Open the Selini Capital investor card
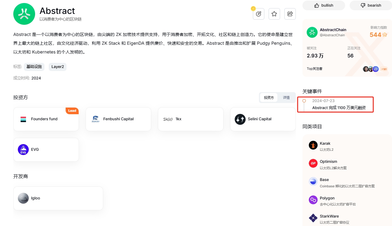 (x=263, y=119)
